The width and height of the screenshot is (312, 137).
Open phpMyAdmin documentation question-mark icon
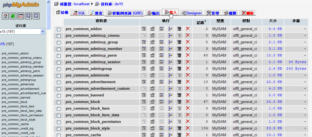point(28,16)
